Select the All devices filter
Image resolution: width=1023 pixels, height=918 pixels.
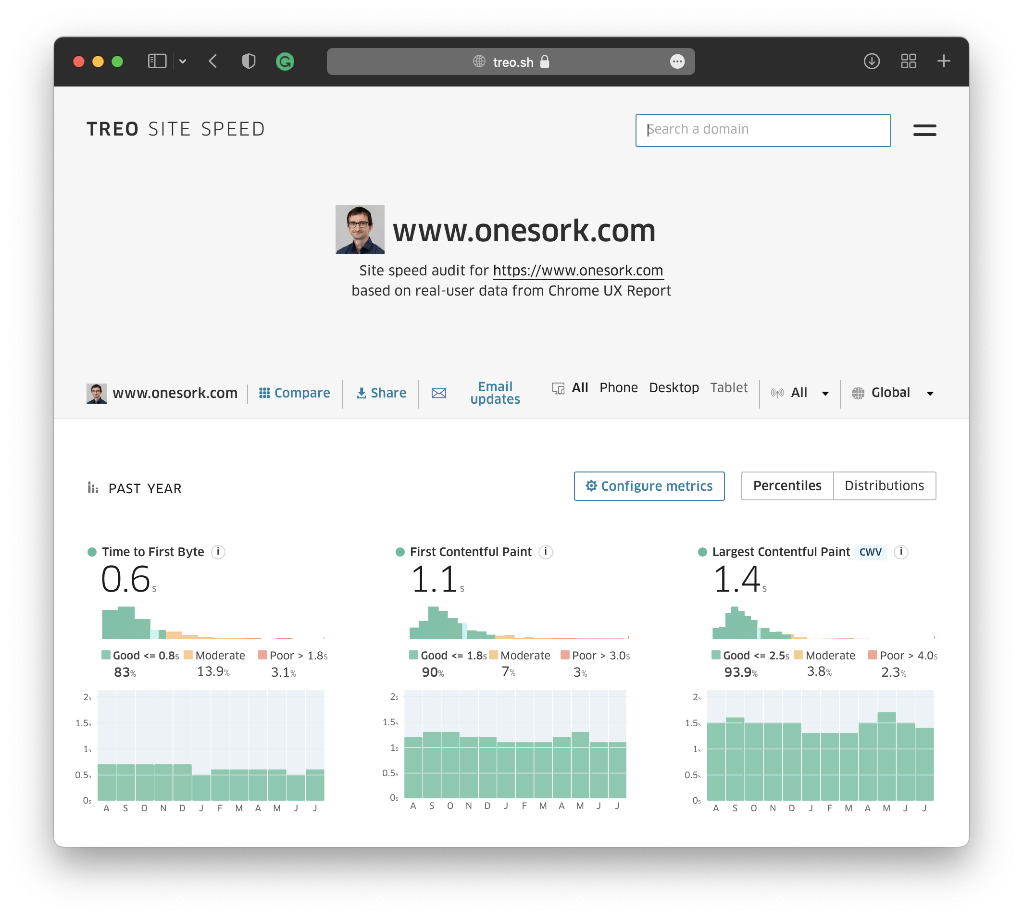click(x=580, y=387)
